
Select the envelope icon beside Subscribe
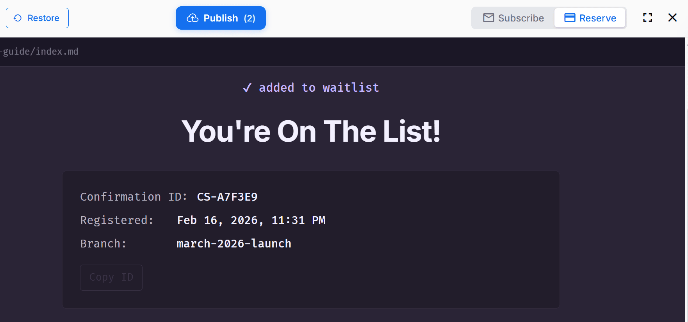(x=488, y=18)
